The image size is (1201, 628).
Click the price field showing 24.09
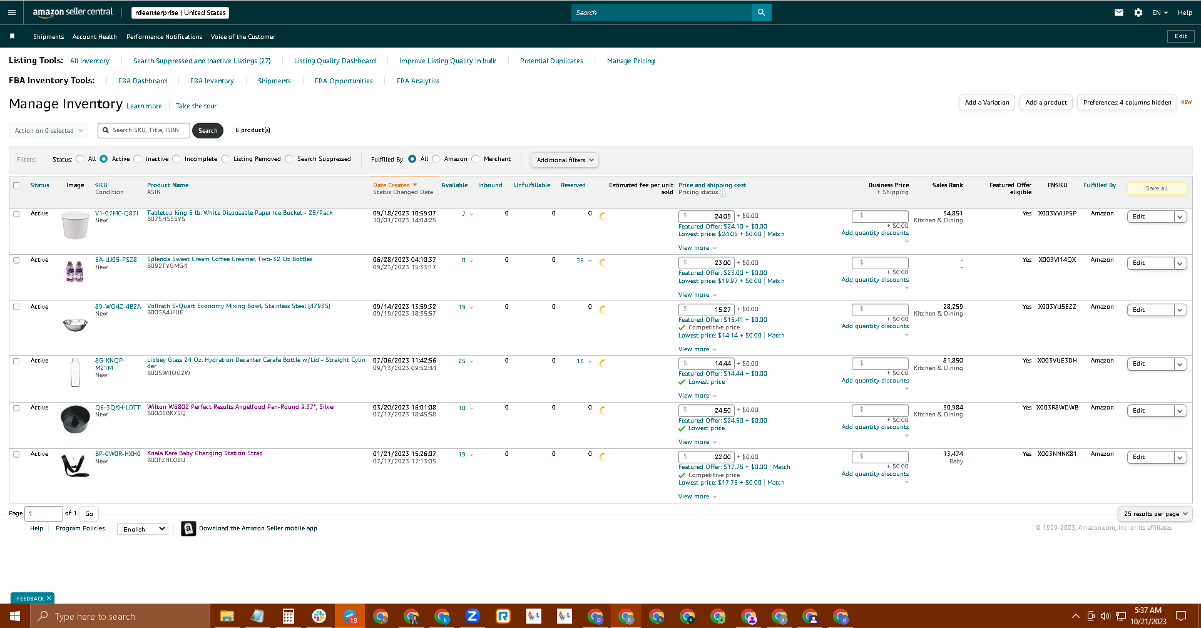pos(707,216)
